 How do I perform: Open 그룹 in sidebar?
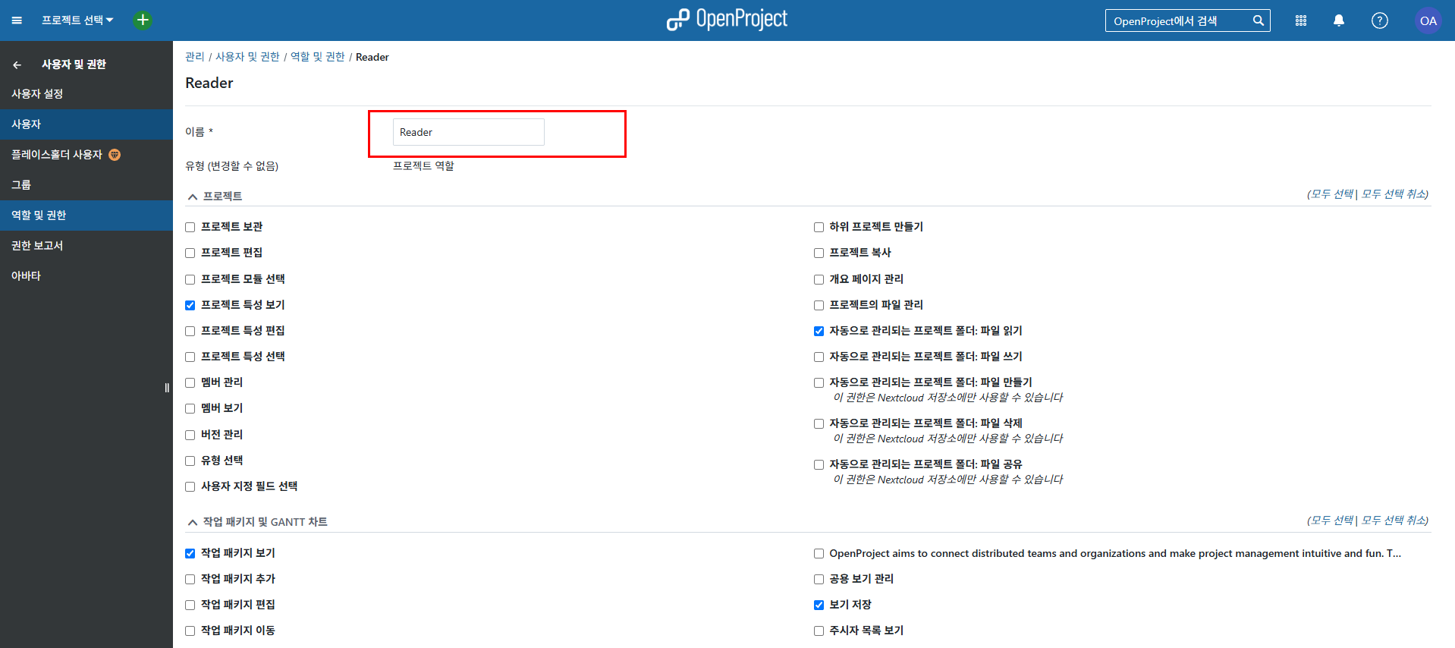pyautogui.click(x=86, y=185)
